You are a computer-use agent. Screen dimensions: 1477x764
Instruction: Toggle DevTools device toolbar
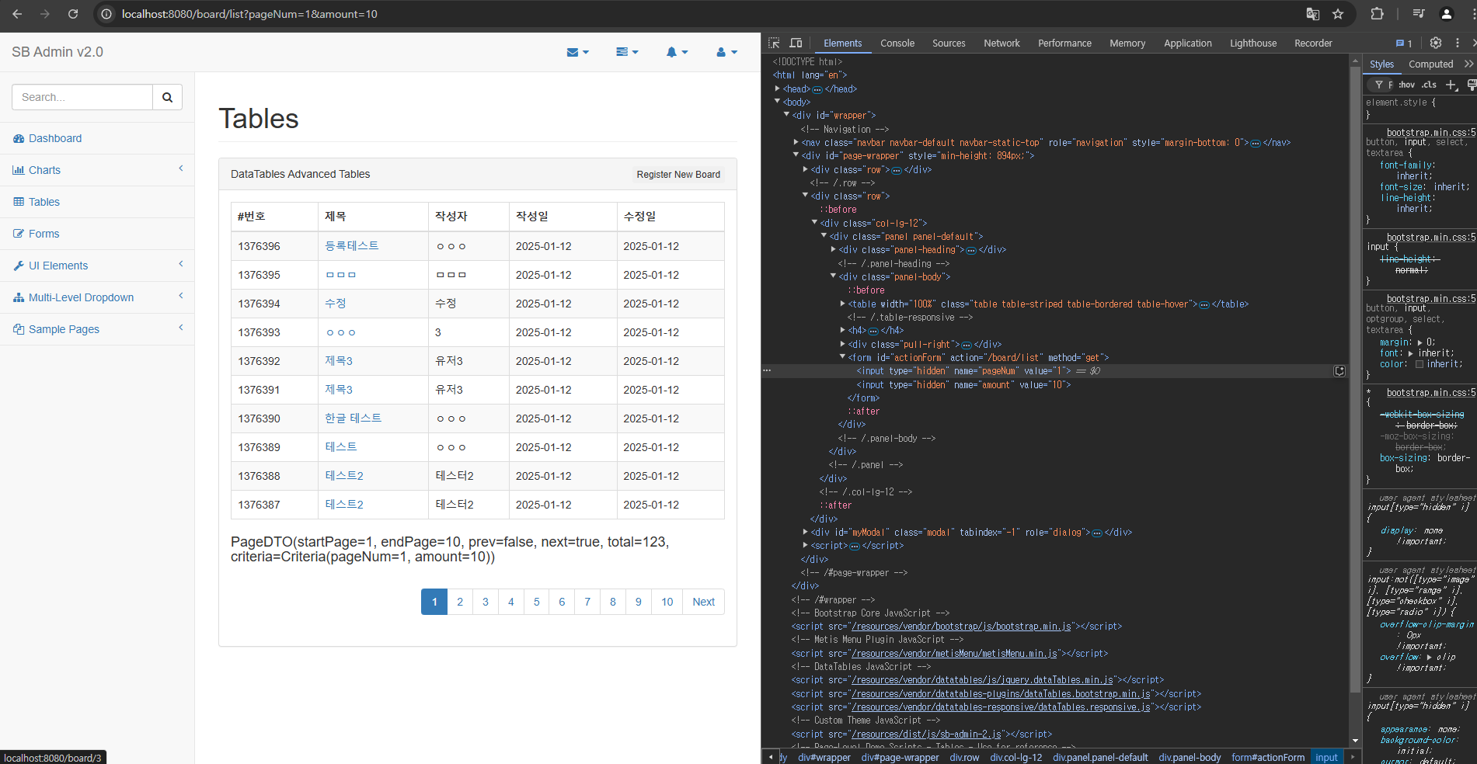(796, 43)
